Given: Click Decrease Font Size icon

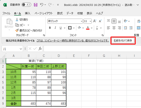Looking at the screenshot, I should click(x=100, y=21).
